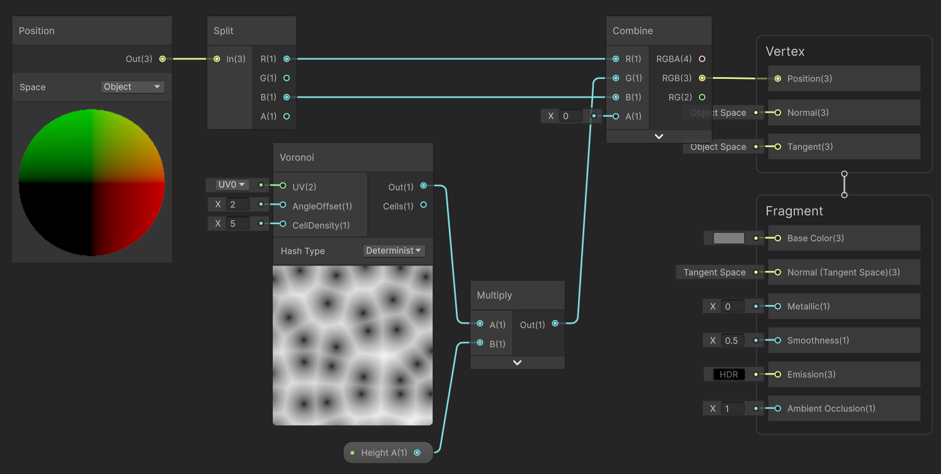Open the Voronoi Hash Type dropdown
This screenshot has width=941, height=474.
[x=394, y=250]
